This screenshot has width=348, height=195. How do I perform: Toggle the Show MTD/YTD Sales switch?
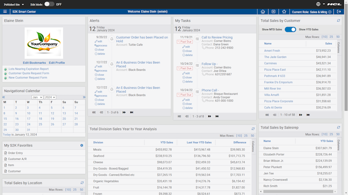(290, 30)
